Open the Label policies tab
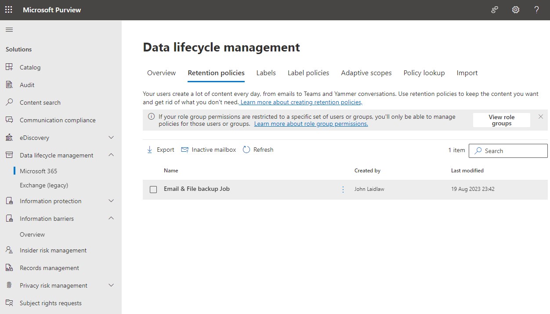Viewport: 550px width, 314px height. 308,73
